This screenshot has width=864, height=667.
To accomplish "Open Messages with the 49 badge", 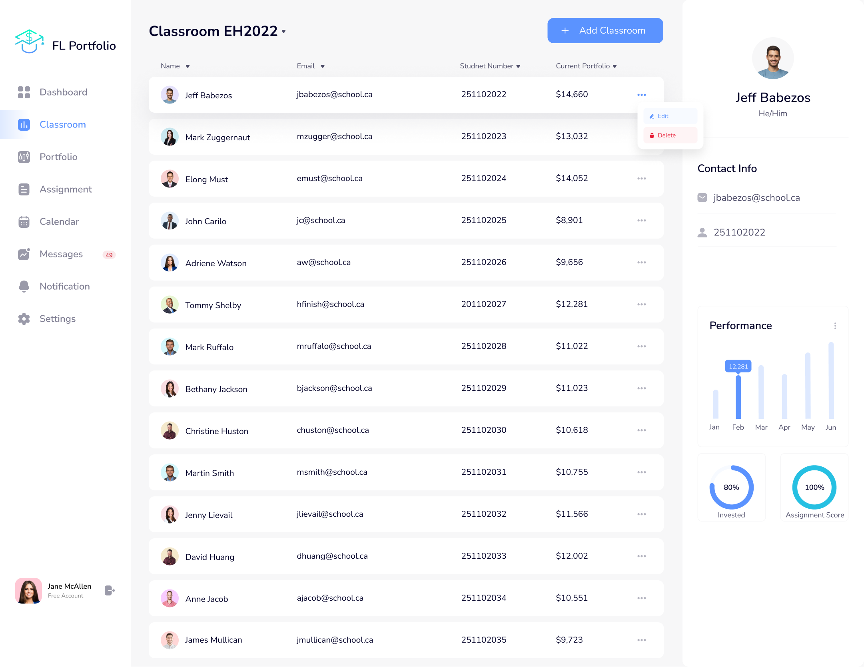I will 61,254.
